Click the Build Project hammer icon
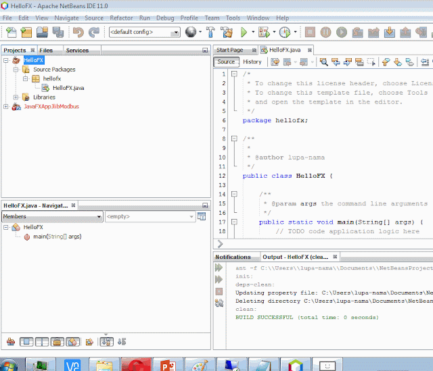The image size is (433, 371). tap(210, 32)
